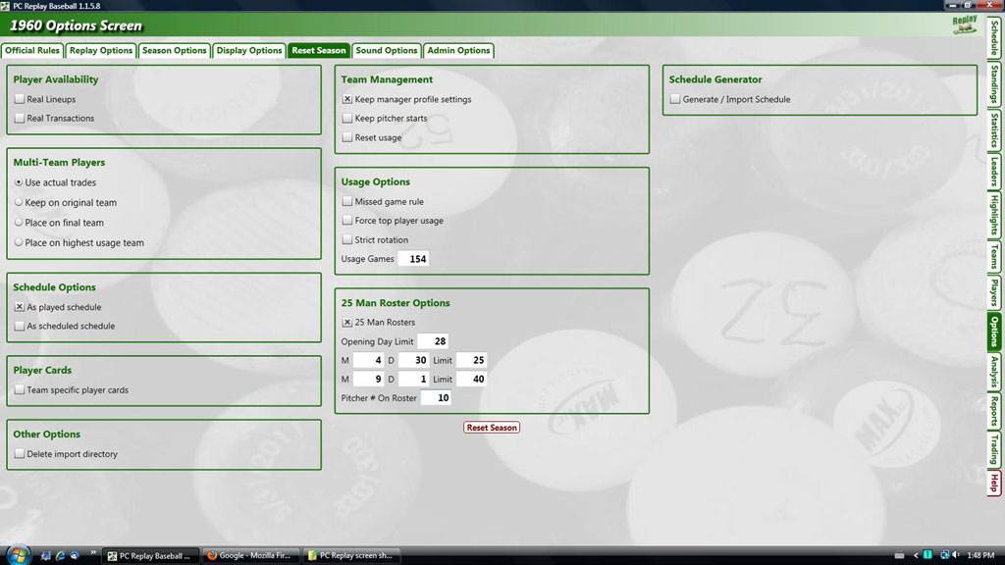
Task: Click the Pitcher # On Roster field
Action: point(436,397)
